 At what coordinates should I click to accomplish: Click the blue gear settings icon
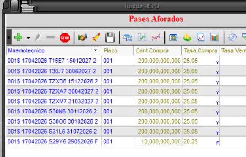pyautogui.click(x=232, y=37)
